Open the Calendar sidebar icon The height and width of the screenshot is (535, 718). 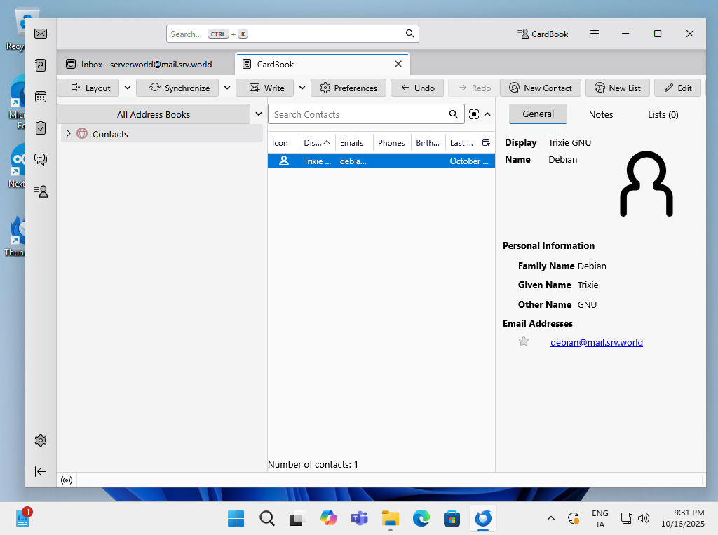pyautogui.click(x=41, y=97)
